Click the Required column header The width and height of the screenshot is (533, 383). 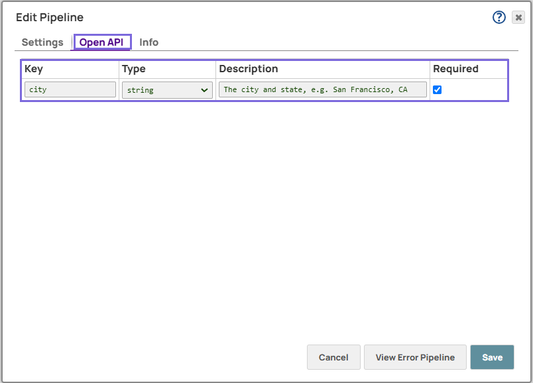[455, 69]
